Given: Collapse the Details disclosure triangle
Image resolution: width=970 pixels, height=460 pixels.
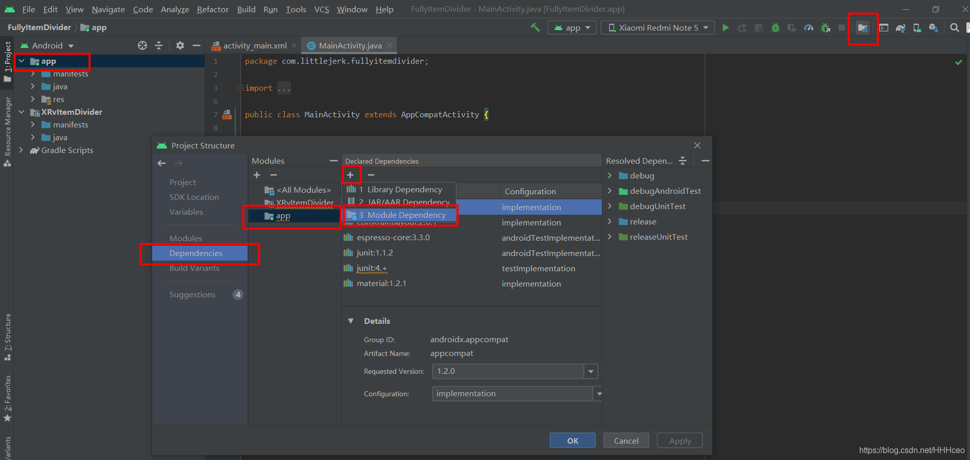Looking at the screenshot, I should (351, 321).
